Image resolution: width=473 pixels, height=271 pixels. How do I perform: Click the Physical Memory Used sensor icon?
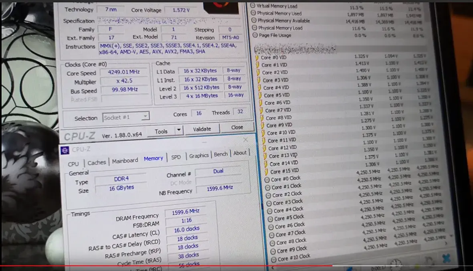point(253,13)
